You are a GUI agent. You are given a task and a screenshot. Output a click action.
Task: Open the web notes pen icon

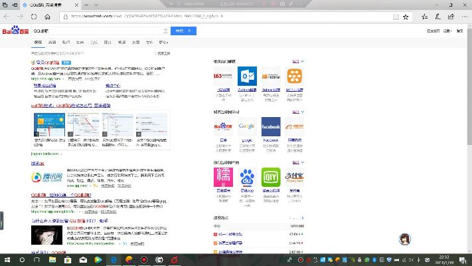[x=437, y=17]
